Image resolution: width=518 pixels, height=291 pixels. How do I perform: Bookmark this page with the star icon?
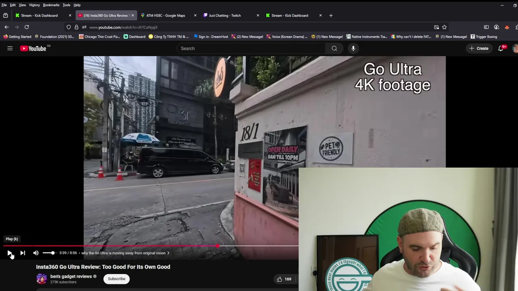[x=444, y=27]
